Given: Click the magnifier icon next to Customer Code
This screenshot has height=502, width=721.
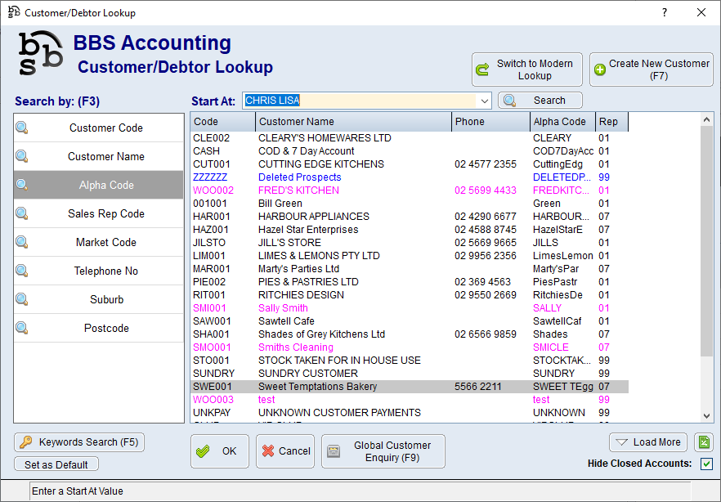Looking at the screenshot, I should click(x=22, y=128).
